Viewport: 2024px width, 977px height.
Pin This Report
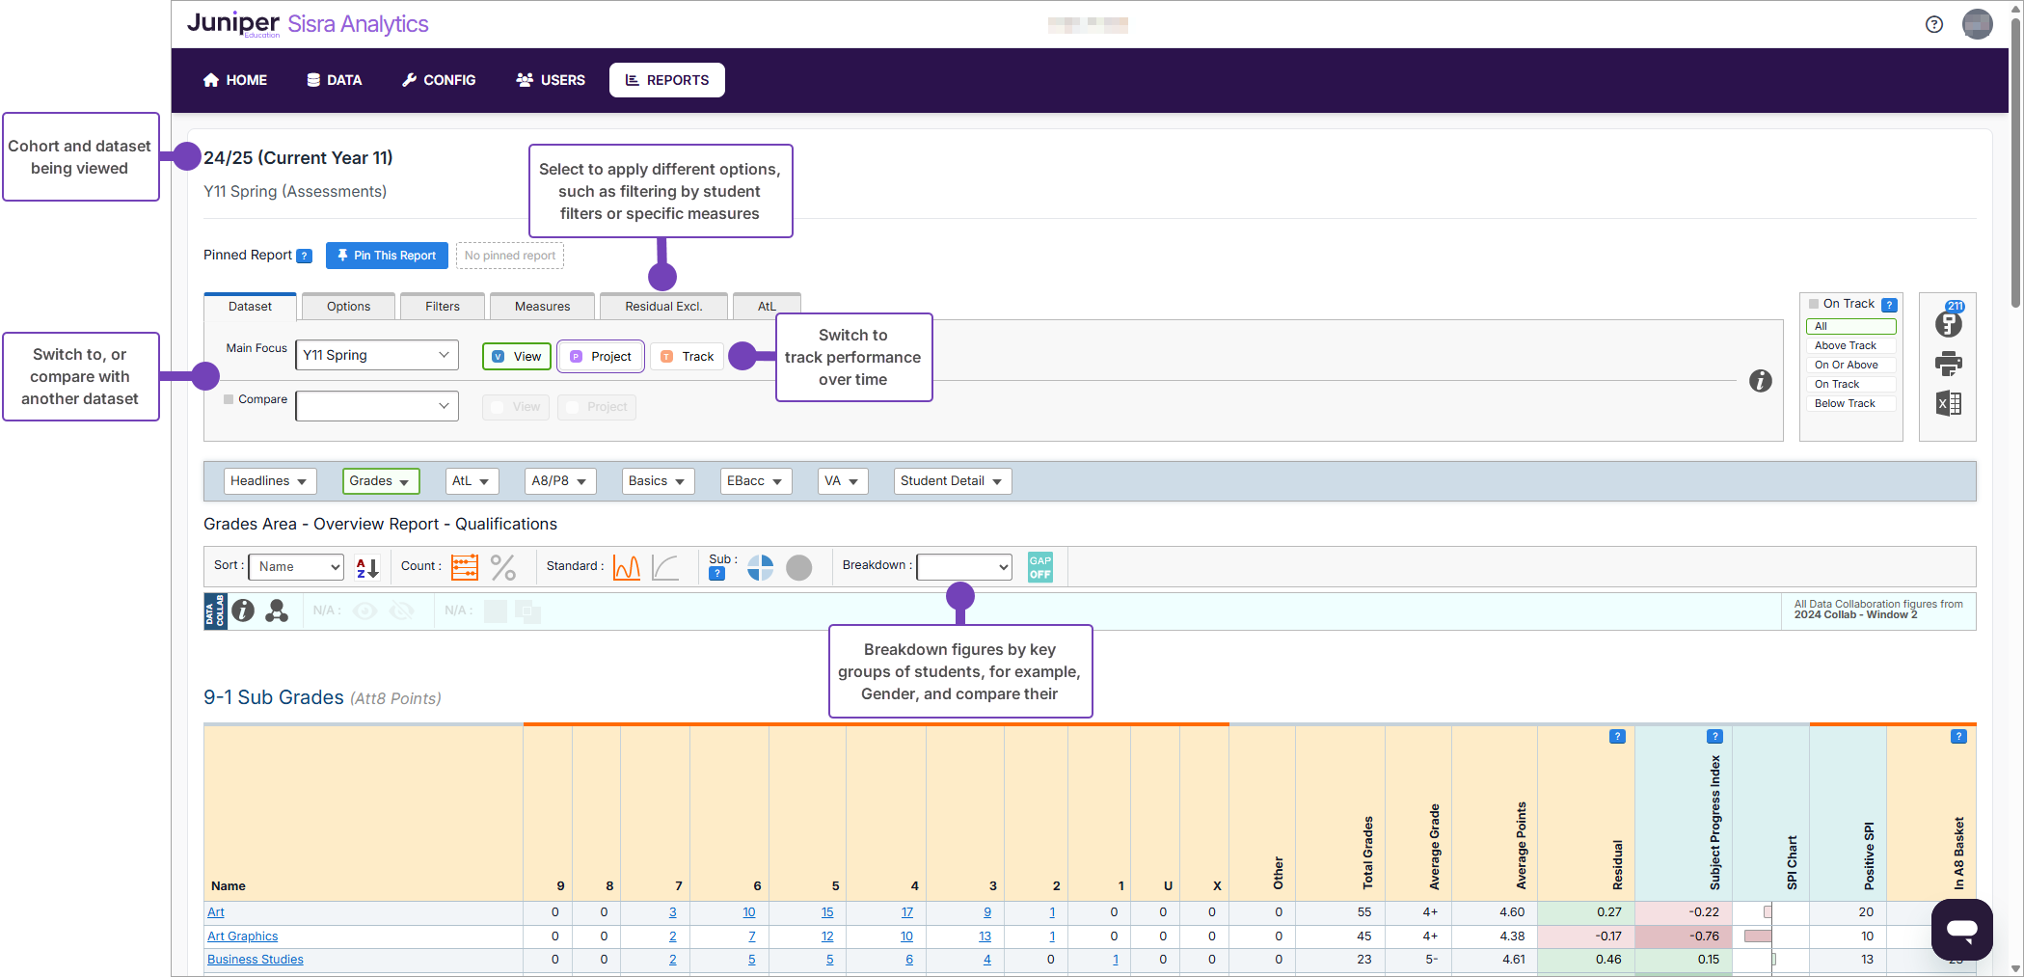(387, 255)
